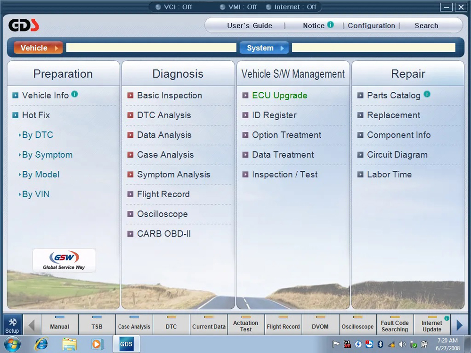
Task: Open Notice menu
Action: pos(314,25)
